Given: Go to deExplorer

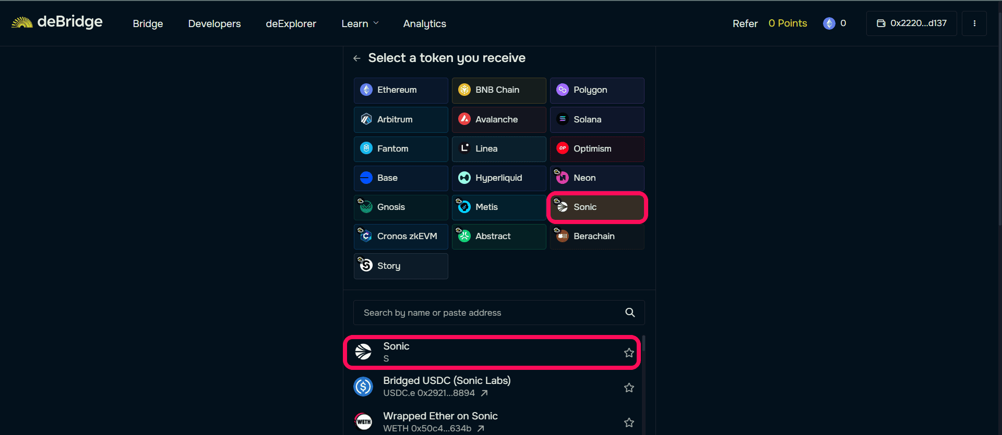Looking at the screenshot, I should point(291,23).
